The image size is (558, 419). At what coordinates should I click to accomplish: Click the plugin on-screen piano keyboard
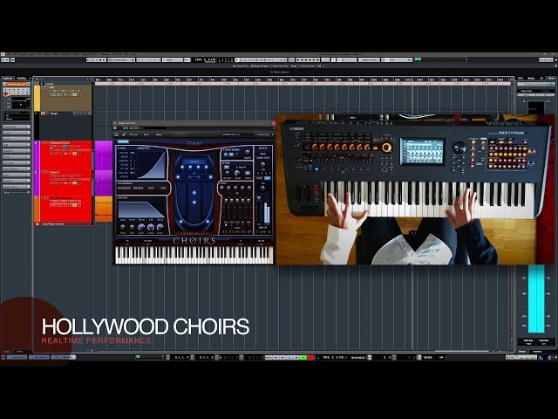point(194,255)
